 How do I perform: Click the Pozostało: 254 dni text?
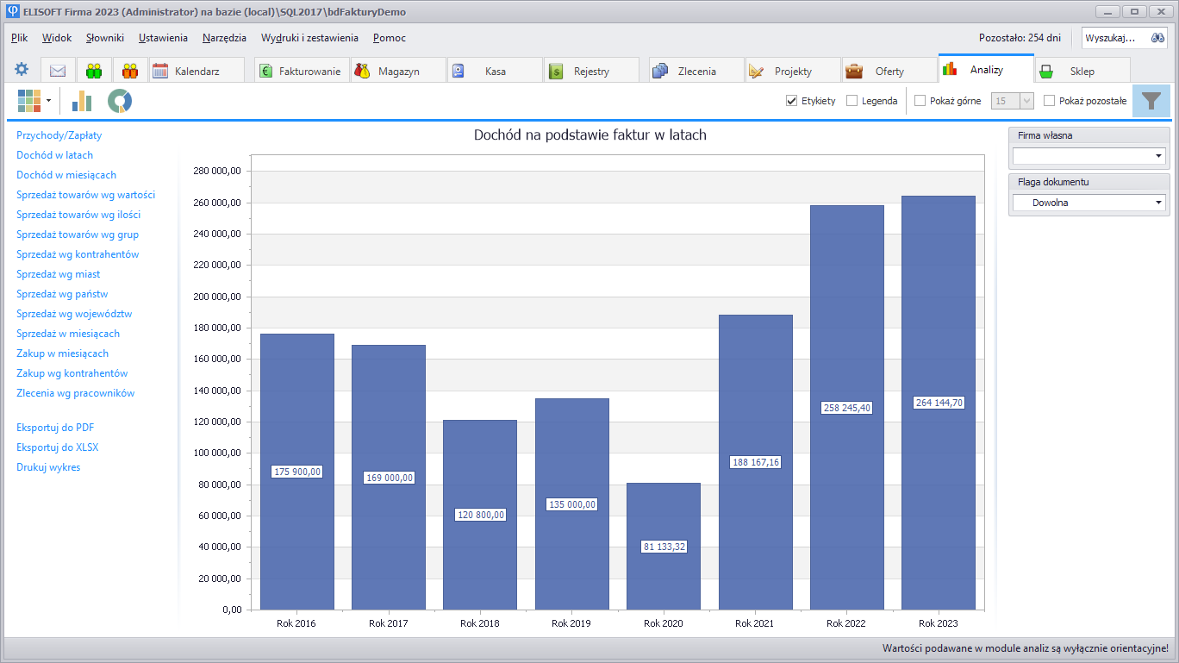click(x=1020, y=38)
